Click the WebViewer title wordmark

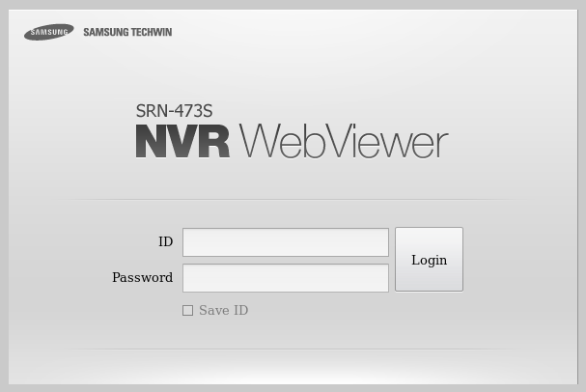coord(344,141)
